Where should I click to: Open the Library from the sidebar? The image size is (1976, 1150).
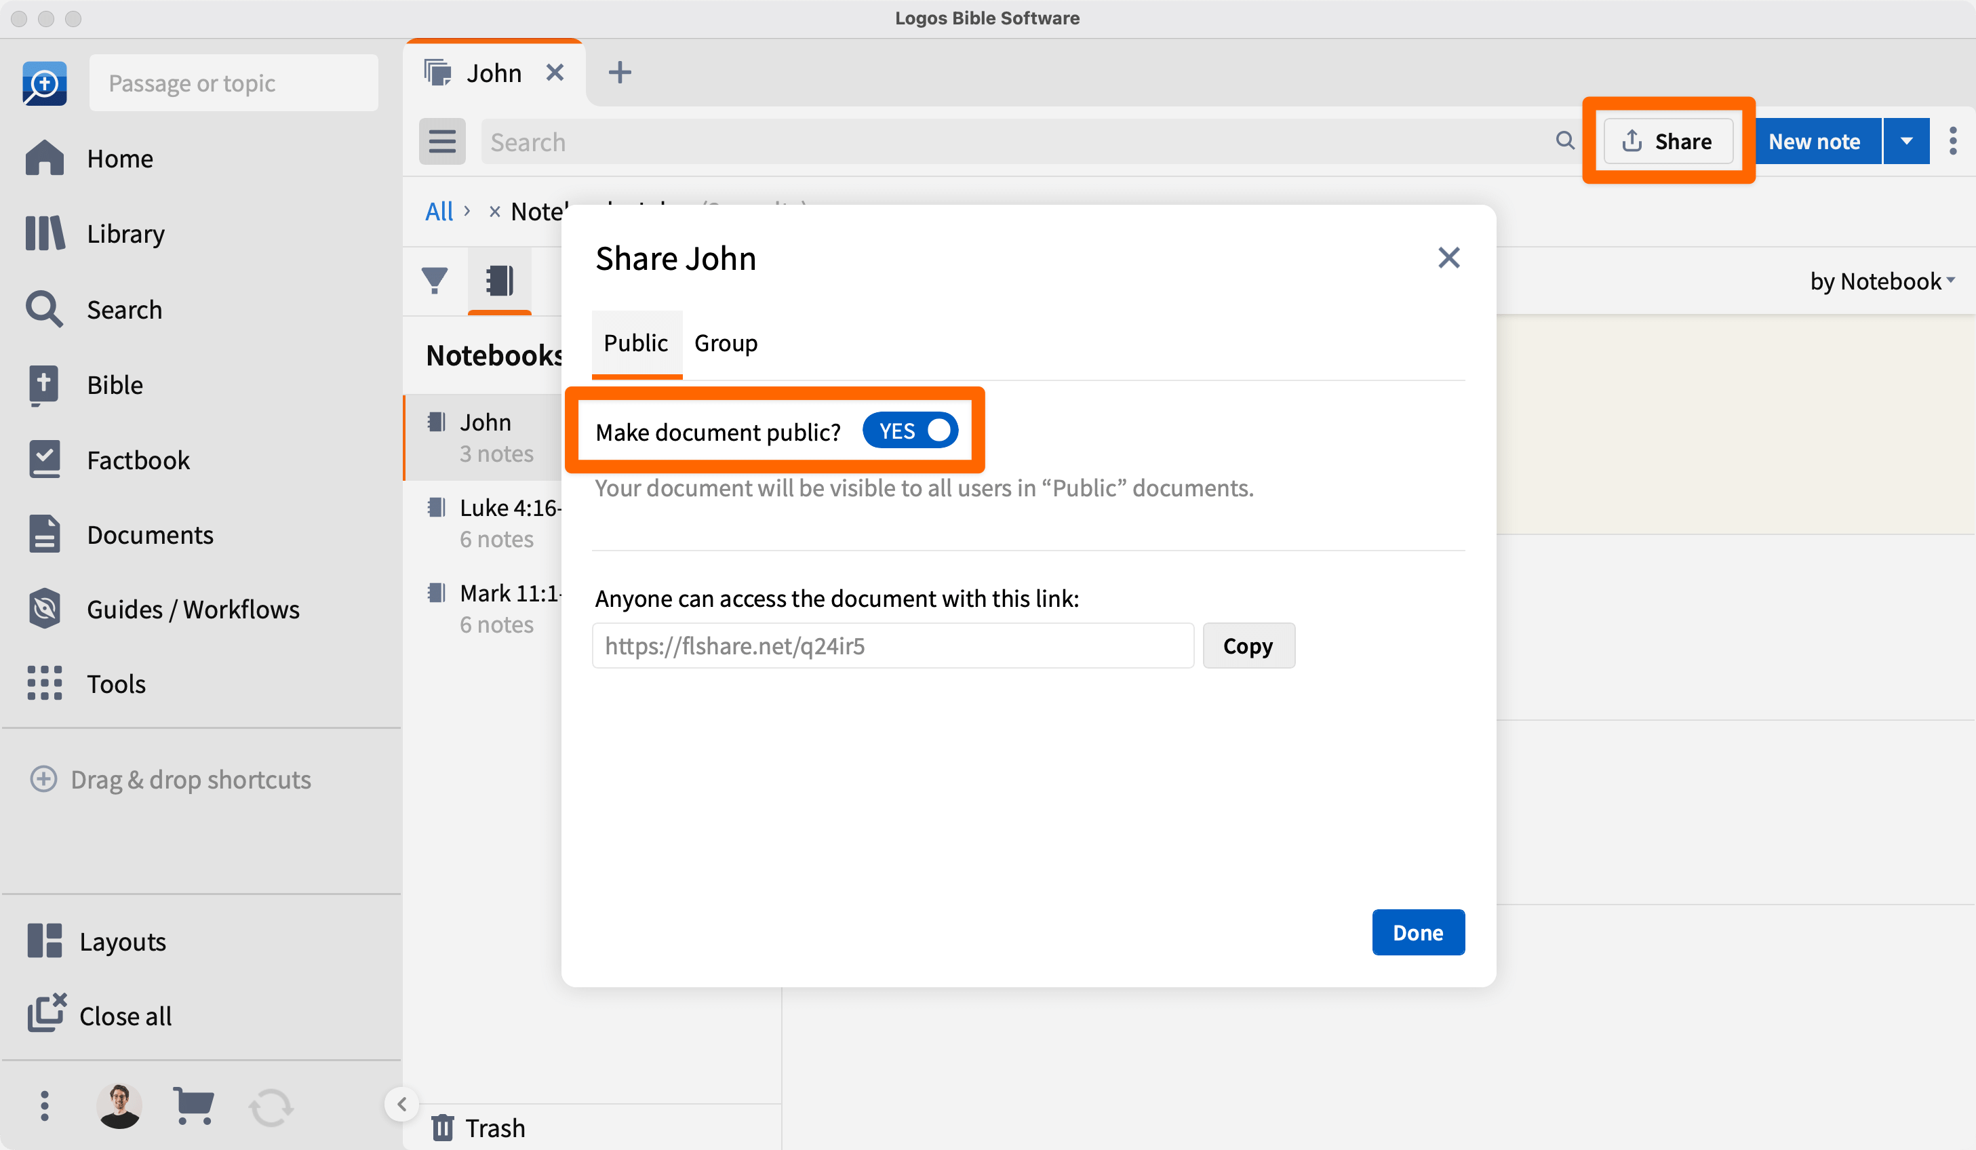tap(96, 234)
